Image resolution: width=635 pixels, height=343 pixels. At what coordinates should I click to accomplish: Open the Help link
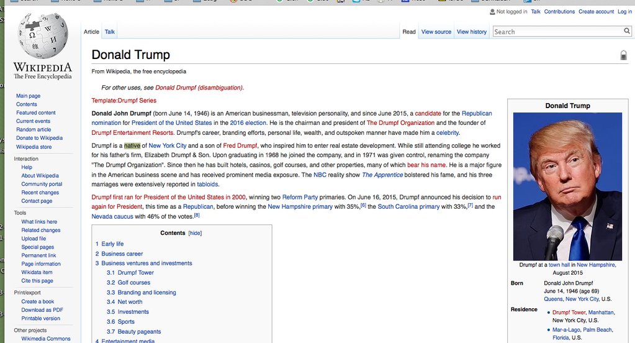(27, 167)
